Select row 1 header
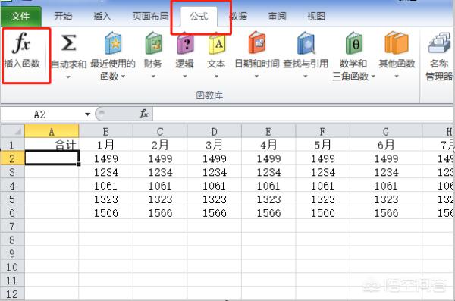455x301 pixels. [12, 145]
